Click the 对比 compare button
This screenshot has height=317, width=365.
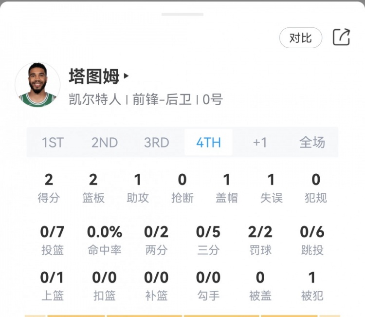tap(300, 38)
